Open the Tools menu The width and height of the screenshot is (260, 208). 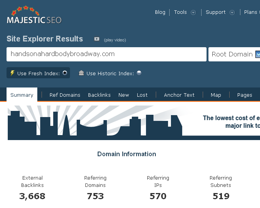click(x=180, y=12)
